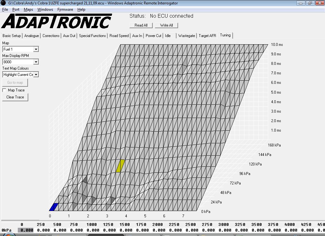Viewport: 325px width, 236px height.
Task: Select the 0kPa cell under 3000 RPM
Action: (x=225, y=230)
